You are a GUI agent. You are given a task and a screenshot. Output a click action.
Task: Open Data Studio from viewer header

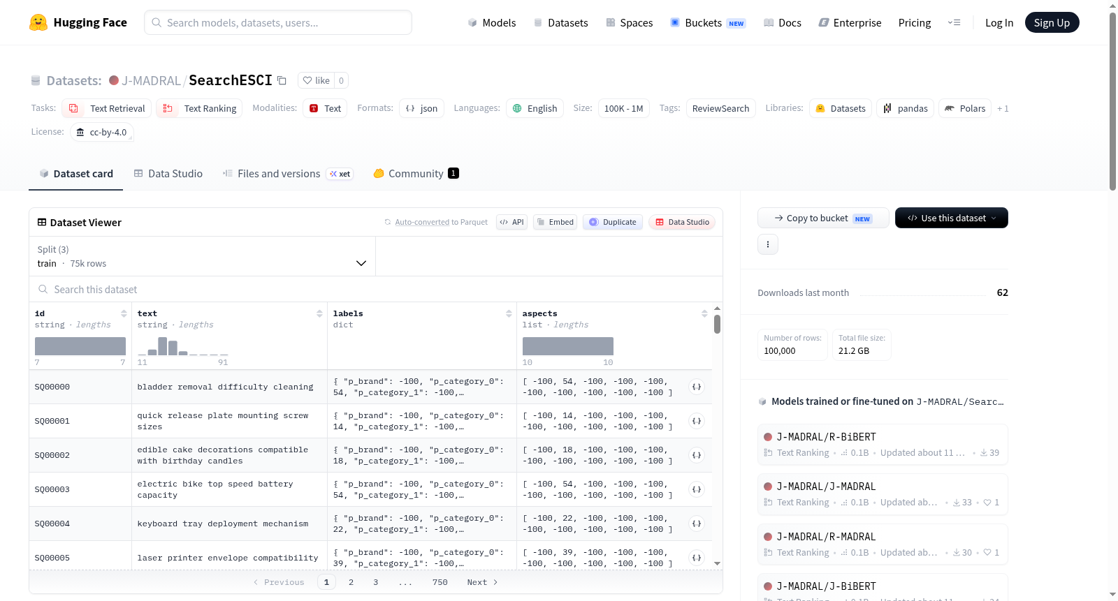pyautogui.click(x=682, y=222)
